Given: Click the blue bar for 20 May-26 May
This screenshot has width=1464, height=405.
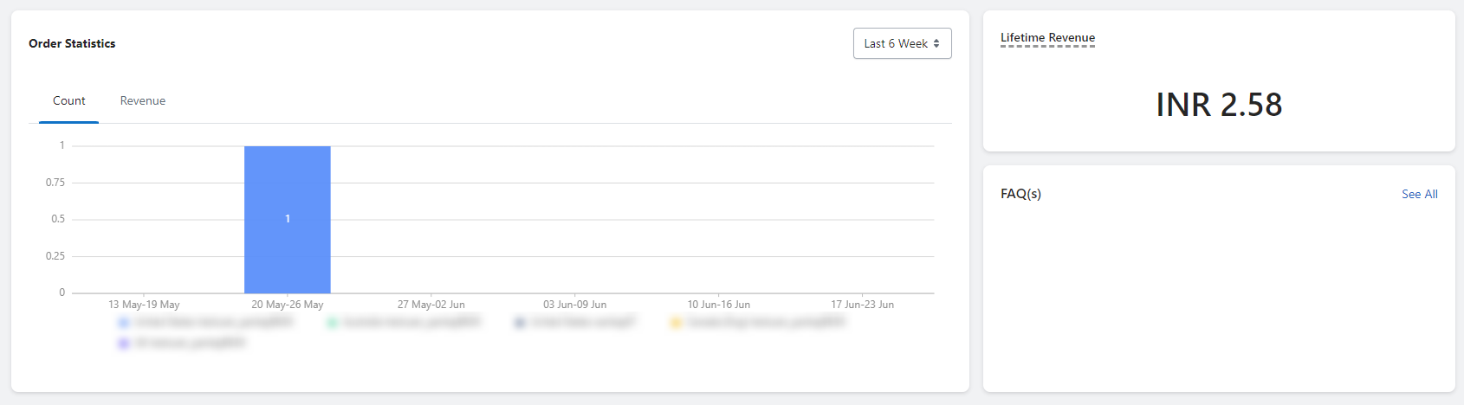Looking at the screenshot, I should point(287,219).
